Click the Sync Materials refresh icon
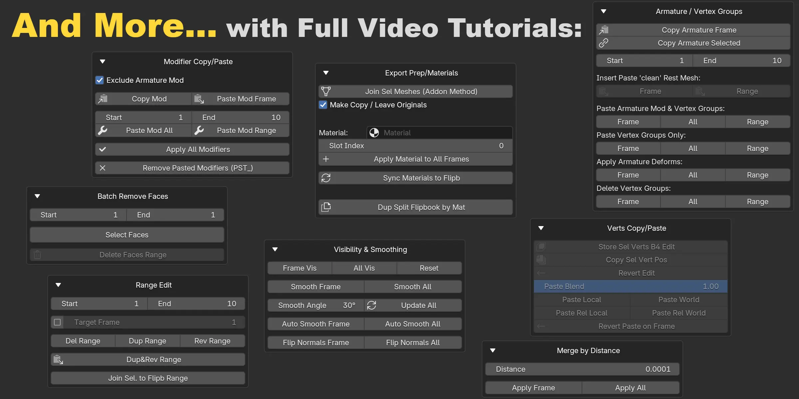 (x=326, y=178)
